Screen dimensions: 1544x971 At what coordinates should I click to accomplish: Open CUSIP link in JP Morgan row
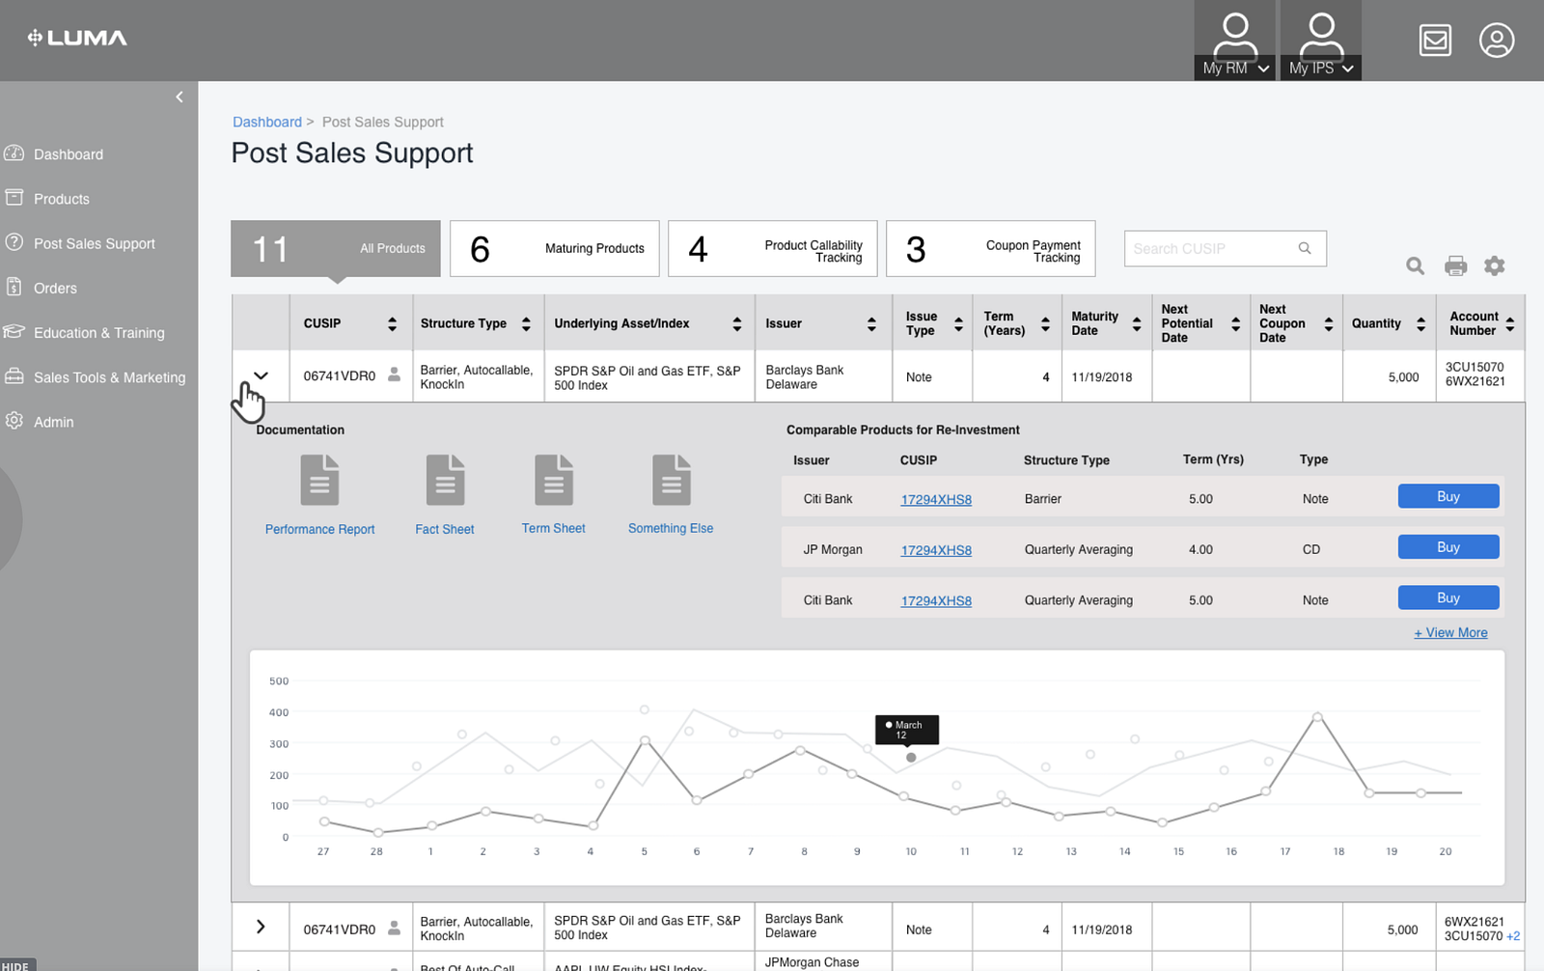pyautogui.click(x=936, y=550)
